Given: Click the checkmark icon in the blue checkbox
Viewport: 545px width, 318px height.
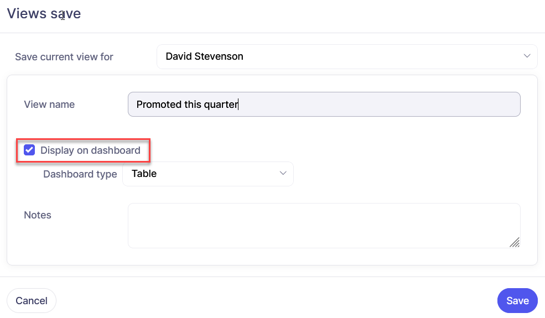Looking at the screenshot, I should click(x=29, y=150).
